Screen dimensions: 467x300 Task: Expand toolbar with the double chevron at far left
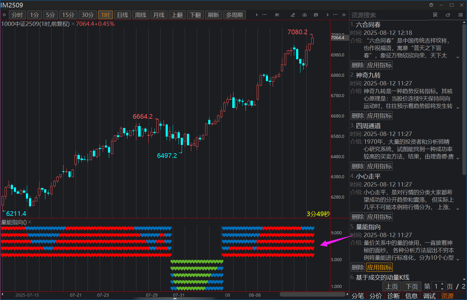(x=4, y=15)
